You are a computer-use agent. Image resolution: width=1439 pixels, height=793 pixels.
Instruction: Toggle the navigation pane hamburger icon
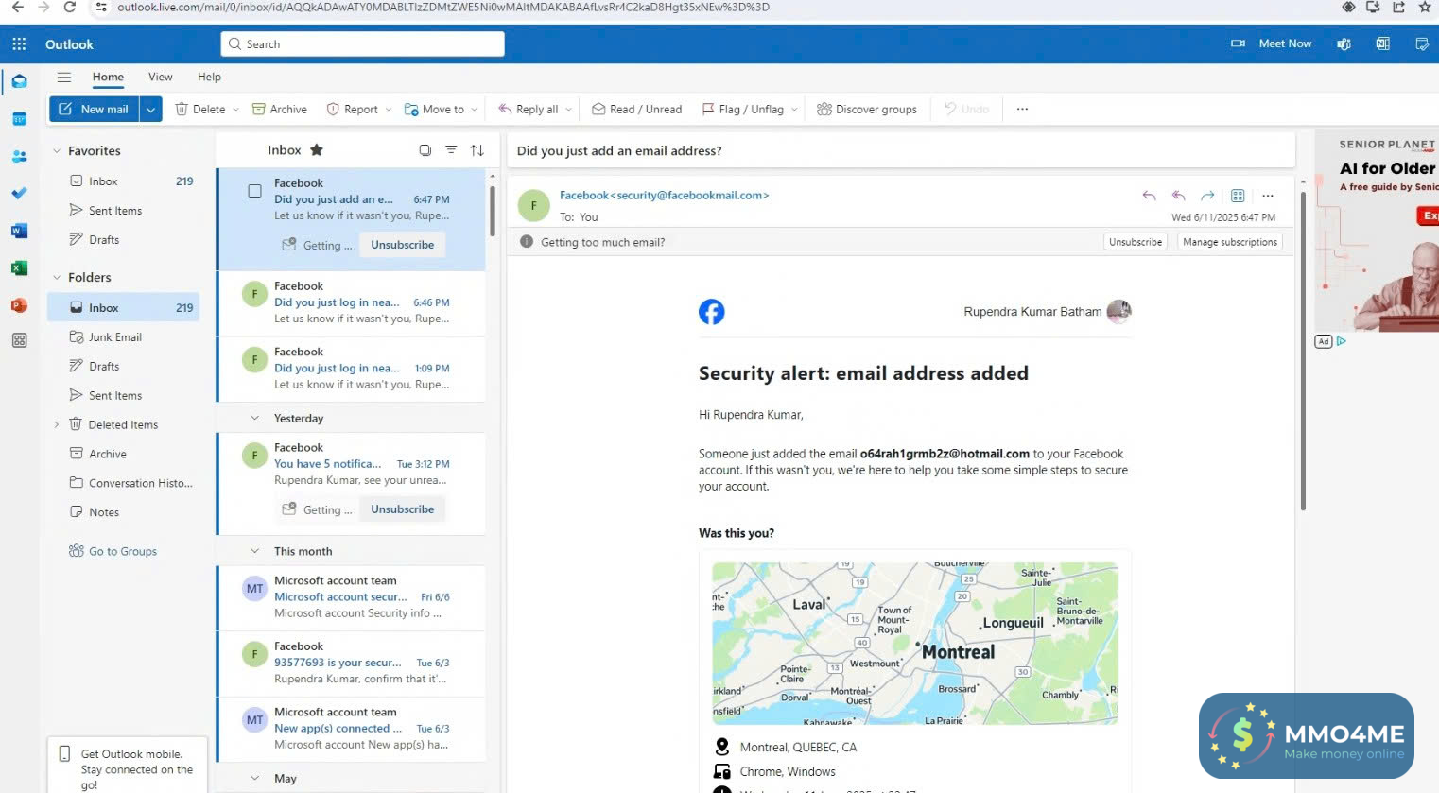(64, 78)
